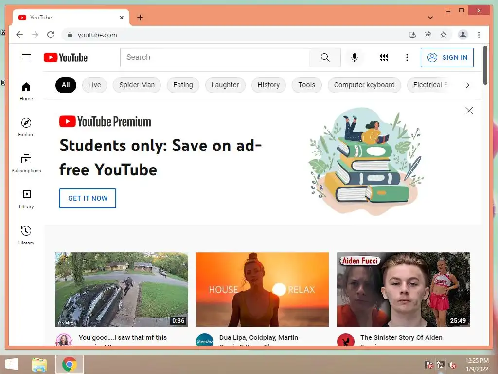Open the Chrome profile icon
Image resolution: width=498 pixels, height=374 pixels.
click(463, 35)
